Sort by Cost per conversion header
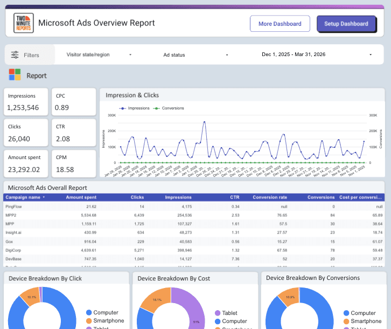This screenshot has width=391, height=329. coord(361,197)
